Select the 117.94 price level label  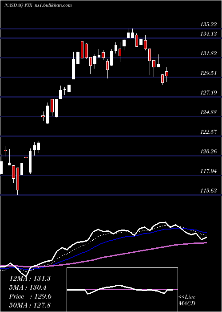click(209, 171)
